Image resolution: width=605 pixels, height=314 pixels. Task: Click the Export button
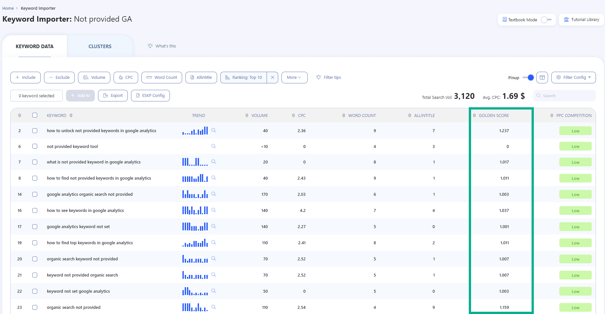coord(113,96)
